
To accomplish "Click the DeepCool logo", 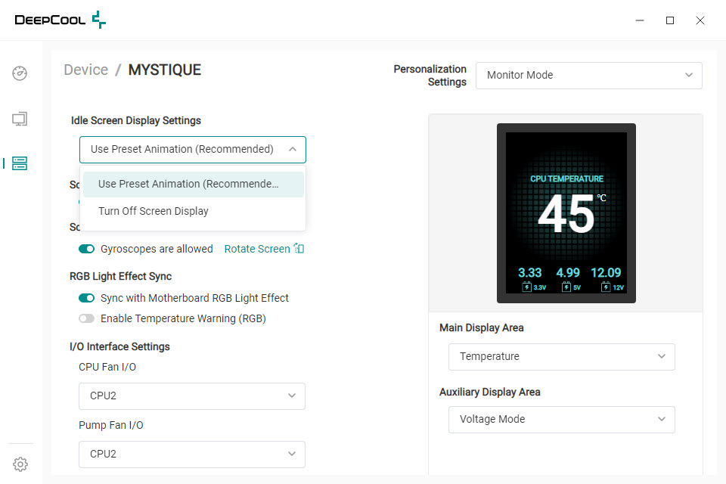I will click(x=60, y=20).
